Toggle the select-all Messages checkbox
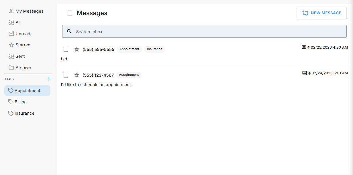The width and height of the screenshot is (353, 175). tap(70, 13)
